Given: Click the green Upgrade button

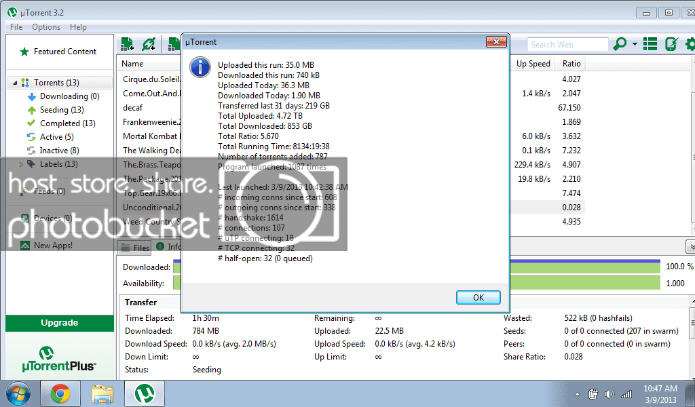Looking at the screenshot, I should tap(60, 323).
